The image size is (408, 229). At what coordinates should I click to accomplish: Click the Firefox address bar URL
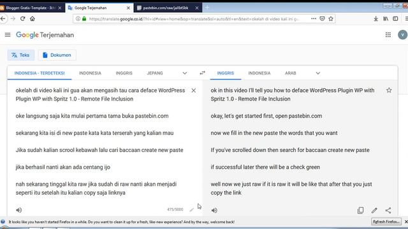click(x=194, y=19)
